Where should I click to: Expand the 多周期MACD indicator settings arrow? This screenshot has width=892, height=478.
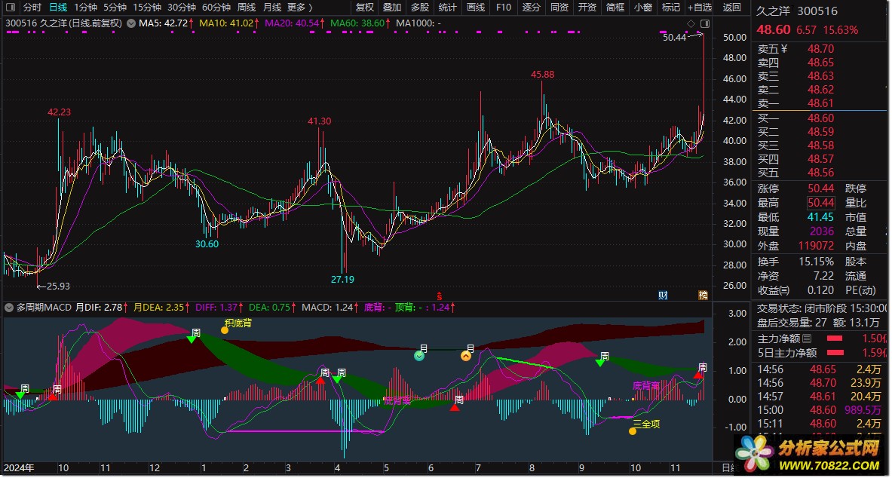[9, 308]
